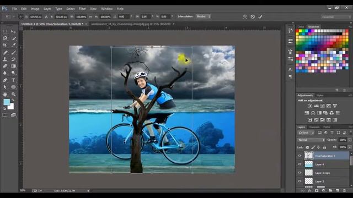Select the Dodge tool
The height and width of the screenshot is (198, 353).
pos(13,73)
